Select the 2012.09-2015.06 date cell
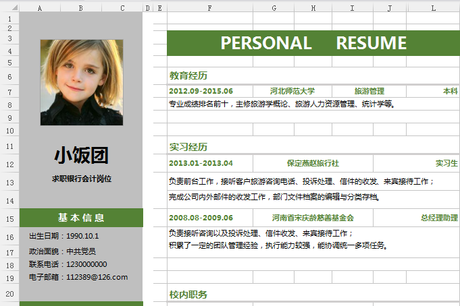 click(201, 91)
